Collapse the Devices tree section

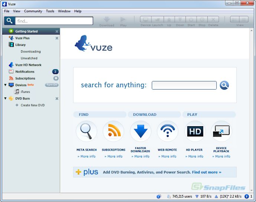(x=6, y=85)
